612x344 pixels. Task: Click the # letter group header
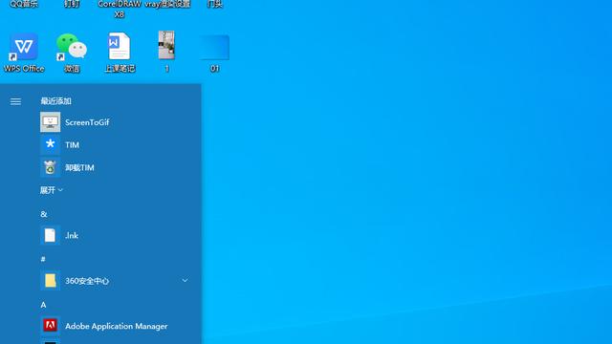coord(43,259)
